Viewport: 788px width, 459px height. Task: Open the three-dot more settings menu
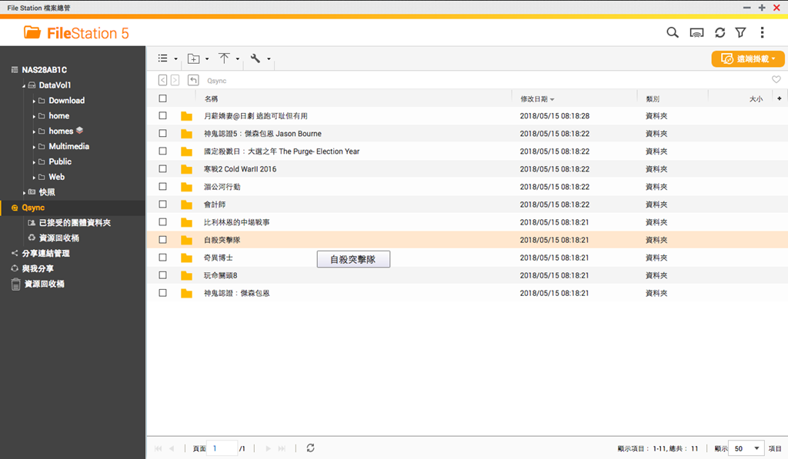(x=763, y=32)
